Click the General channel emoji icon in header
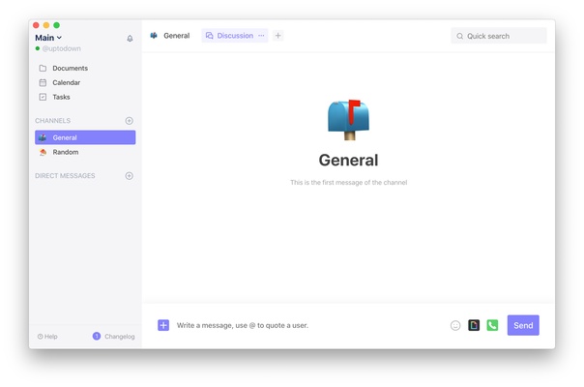The image size is (584, 387). point(154,36)
